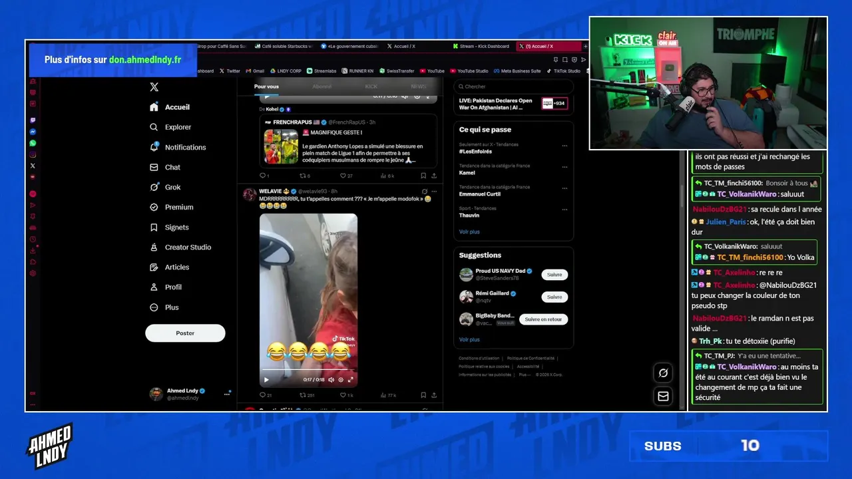Open Meta Business Suite bookmark
This screenshot has height=479, width=852.
(x=517, y=71)
